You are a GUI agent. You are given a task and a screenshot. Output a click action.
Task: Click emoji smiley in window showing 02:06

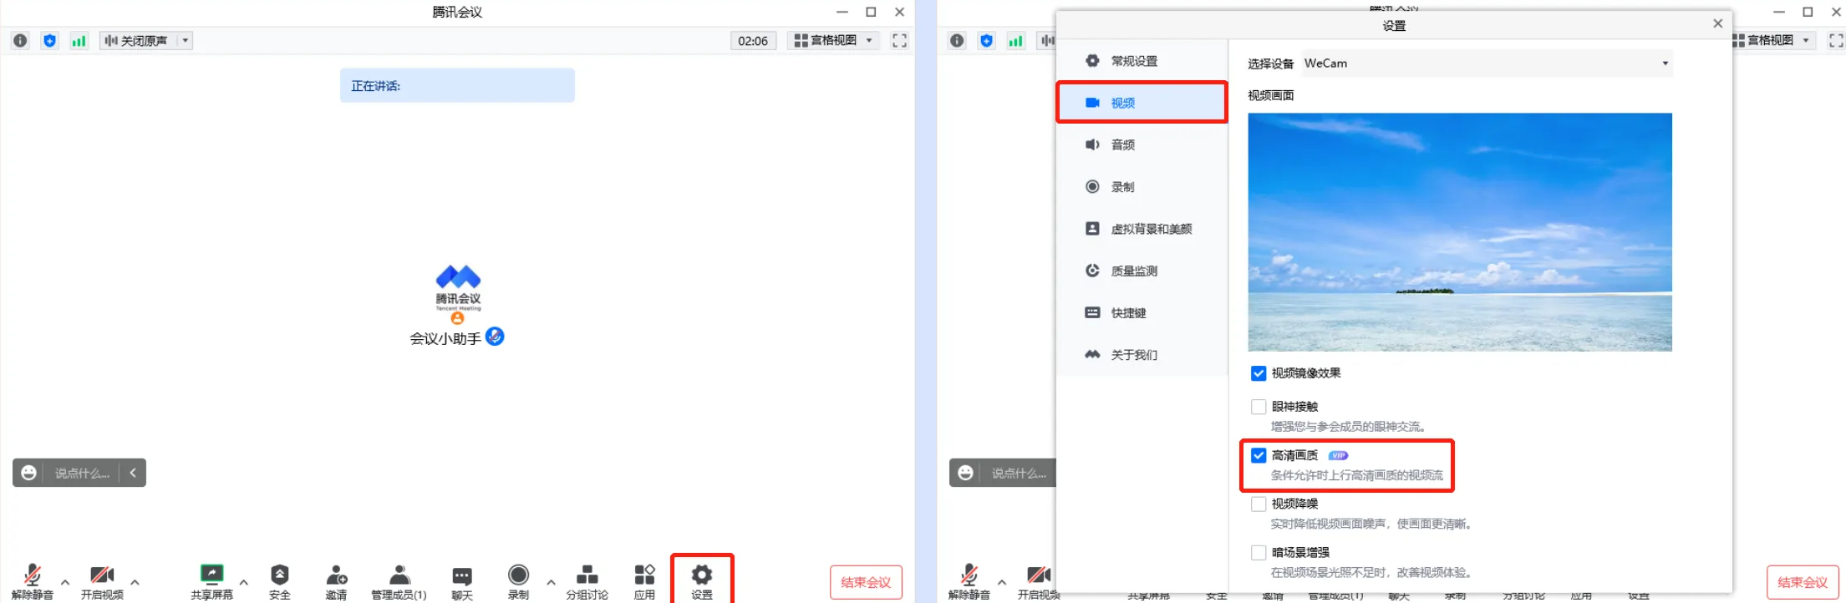pyautogui.click(x=28, y=473)
